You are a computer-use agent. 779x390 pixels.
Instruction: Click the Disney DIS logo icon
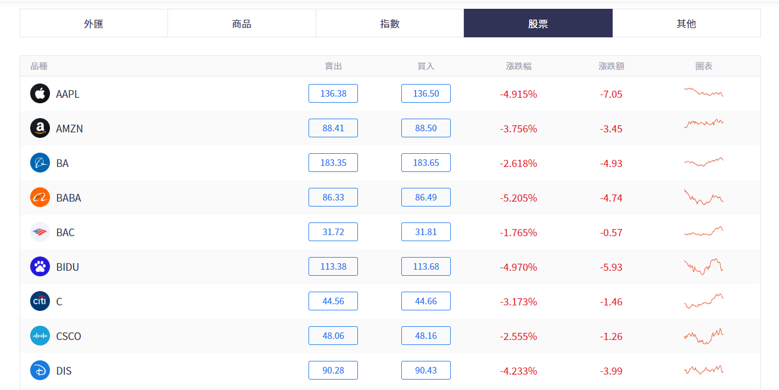[x=40, y=370]
